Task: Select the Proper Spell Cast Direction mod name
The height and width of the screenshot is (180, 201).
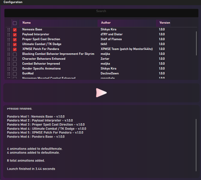Action: coord(41,39)
